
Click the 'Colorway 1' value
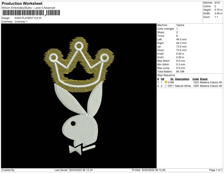click(21, 22)
